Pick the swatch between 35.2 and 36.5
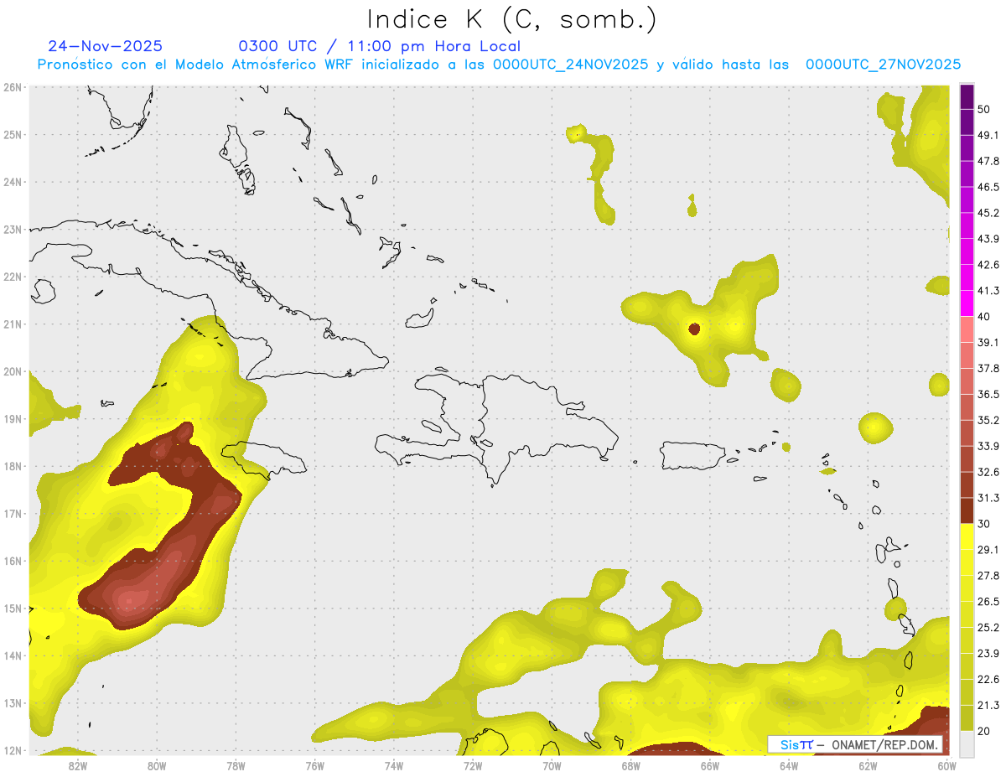This screenshot has width=1006, height=777. [967, 407]
